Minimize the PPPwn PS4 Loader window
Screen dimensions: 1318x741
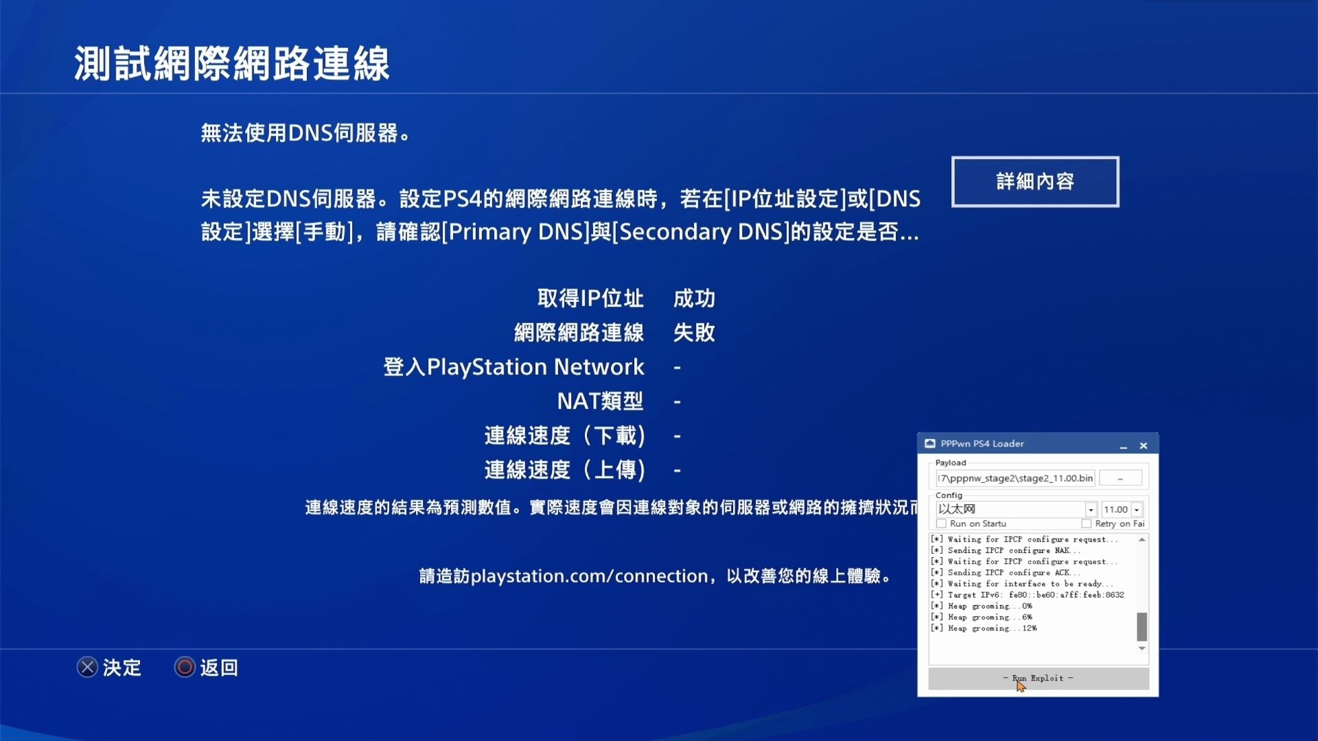click(1124, 446)
